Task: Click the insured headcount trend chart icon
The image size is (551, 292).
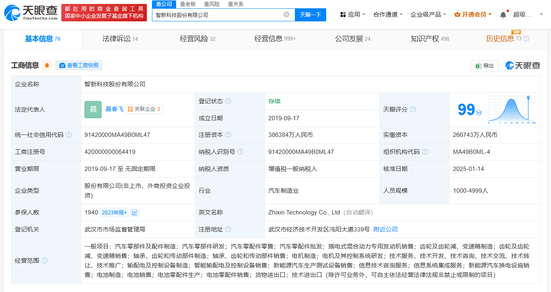Action: [x=135, y=212]
